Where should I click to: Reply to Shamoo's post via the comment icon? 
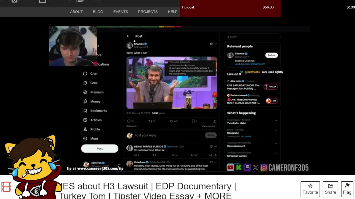(x=129, y=121)
